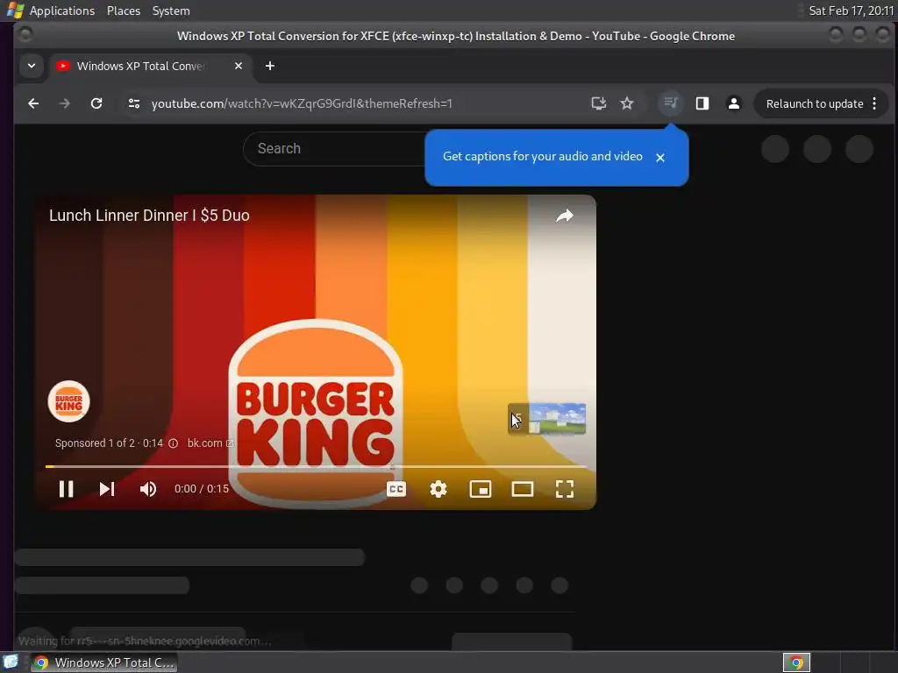
Task: Bookmark this page with star icon
Action: click(x=627, y=103)
